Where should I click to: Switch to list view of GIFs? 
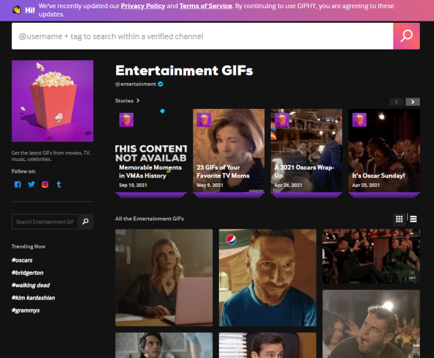point(414,219)
